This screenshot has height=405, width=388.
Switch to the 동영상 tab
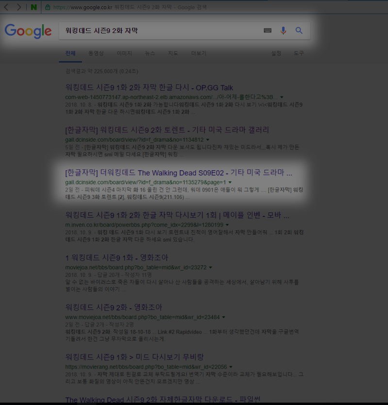coord(96,53)
